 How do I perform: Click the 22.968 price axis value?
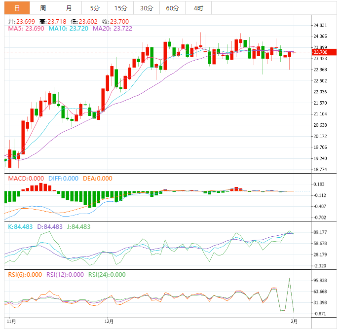[320, 70]
